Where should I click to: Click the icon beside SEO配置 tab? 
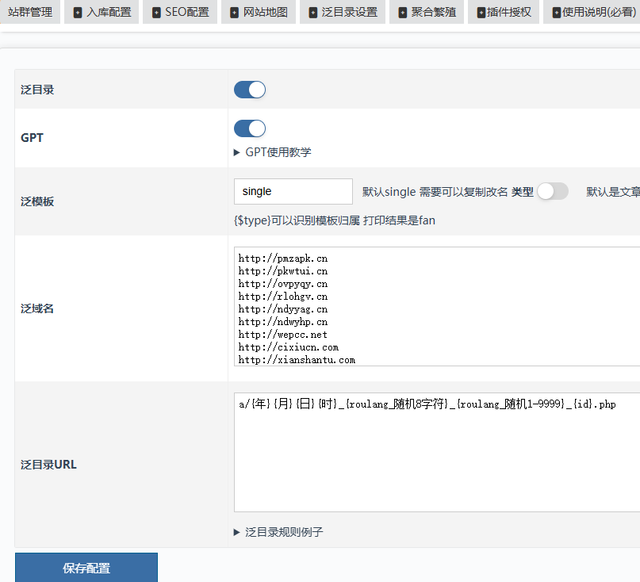click(156, 13)
